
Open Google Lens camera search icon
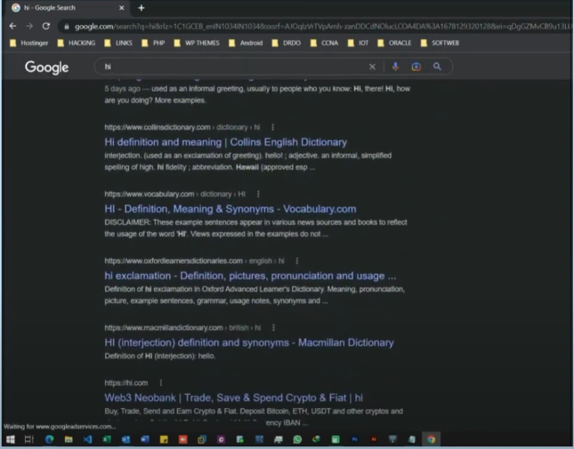416,67
